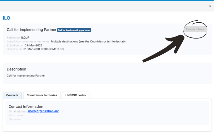Click the Published on label
The height and width of the screenshot is (133, 214).
[x=15, y=46]
